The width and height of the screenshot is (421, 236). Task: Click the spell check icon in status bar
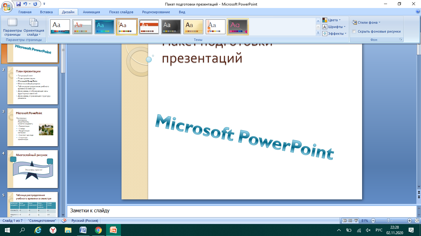[x=64, y=221]
